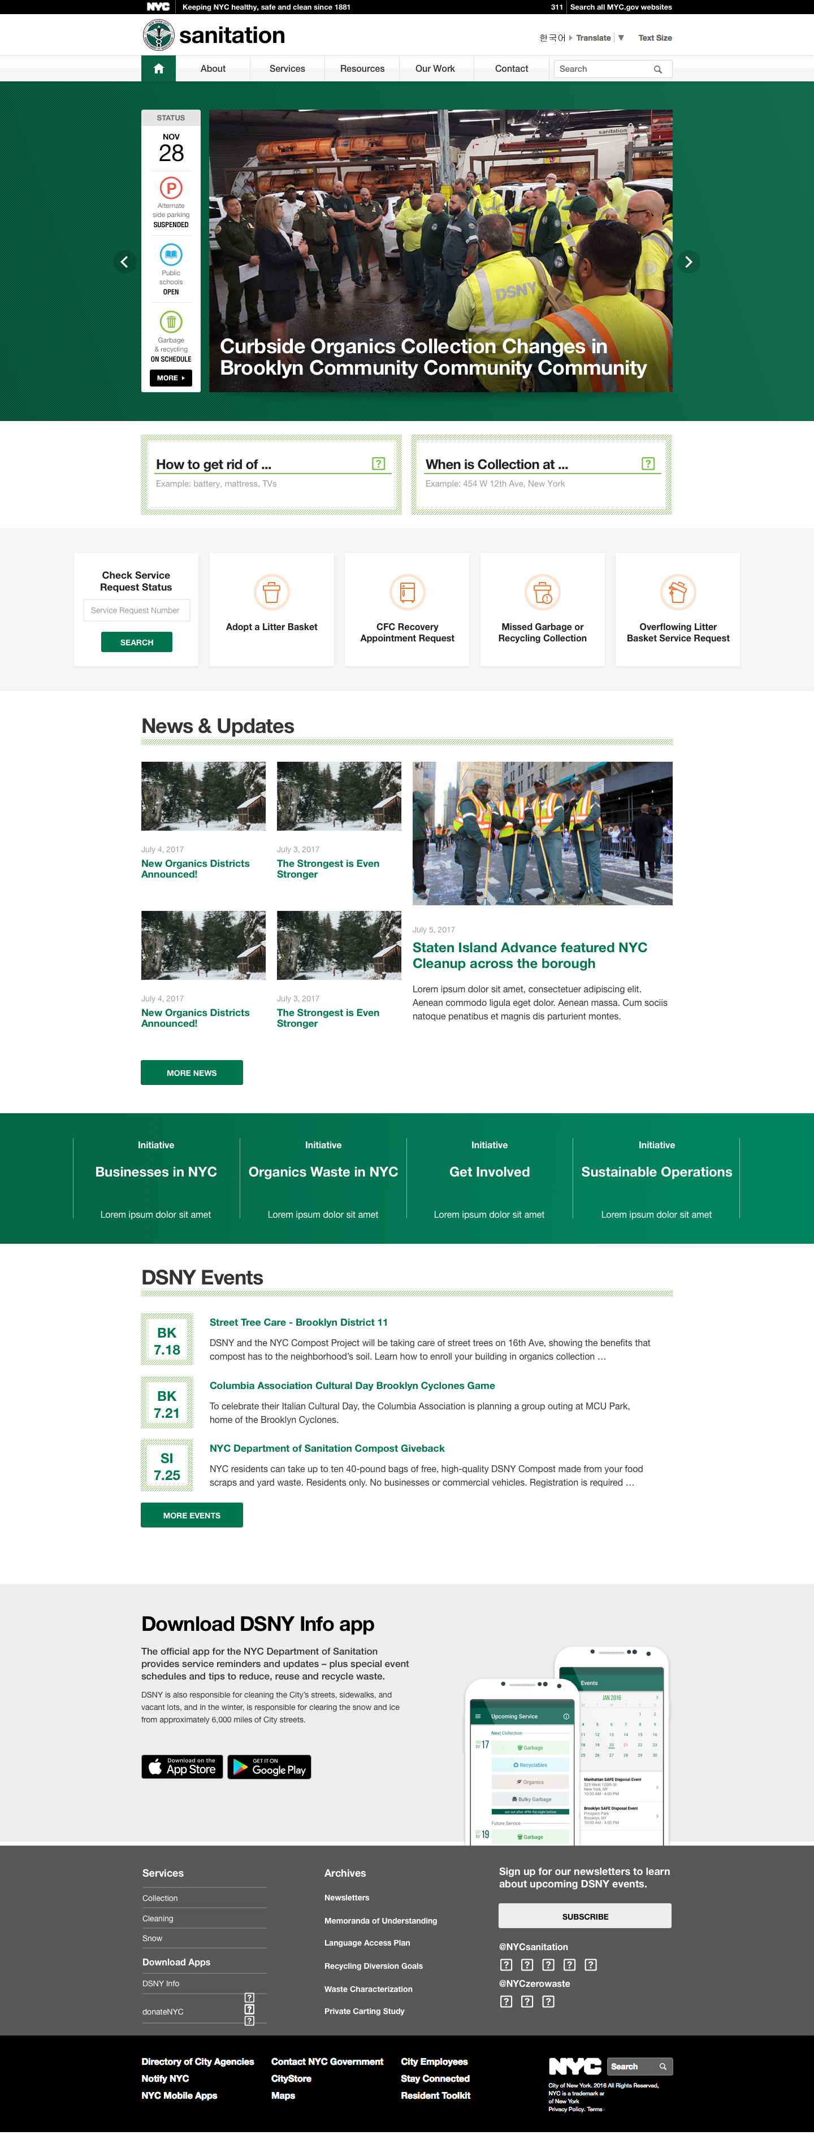Open the Contact menu
814x2153 pixels.
click(512, 68)
